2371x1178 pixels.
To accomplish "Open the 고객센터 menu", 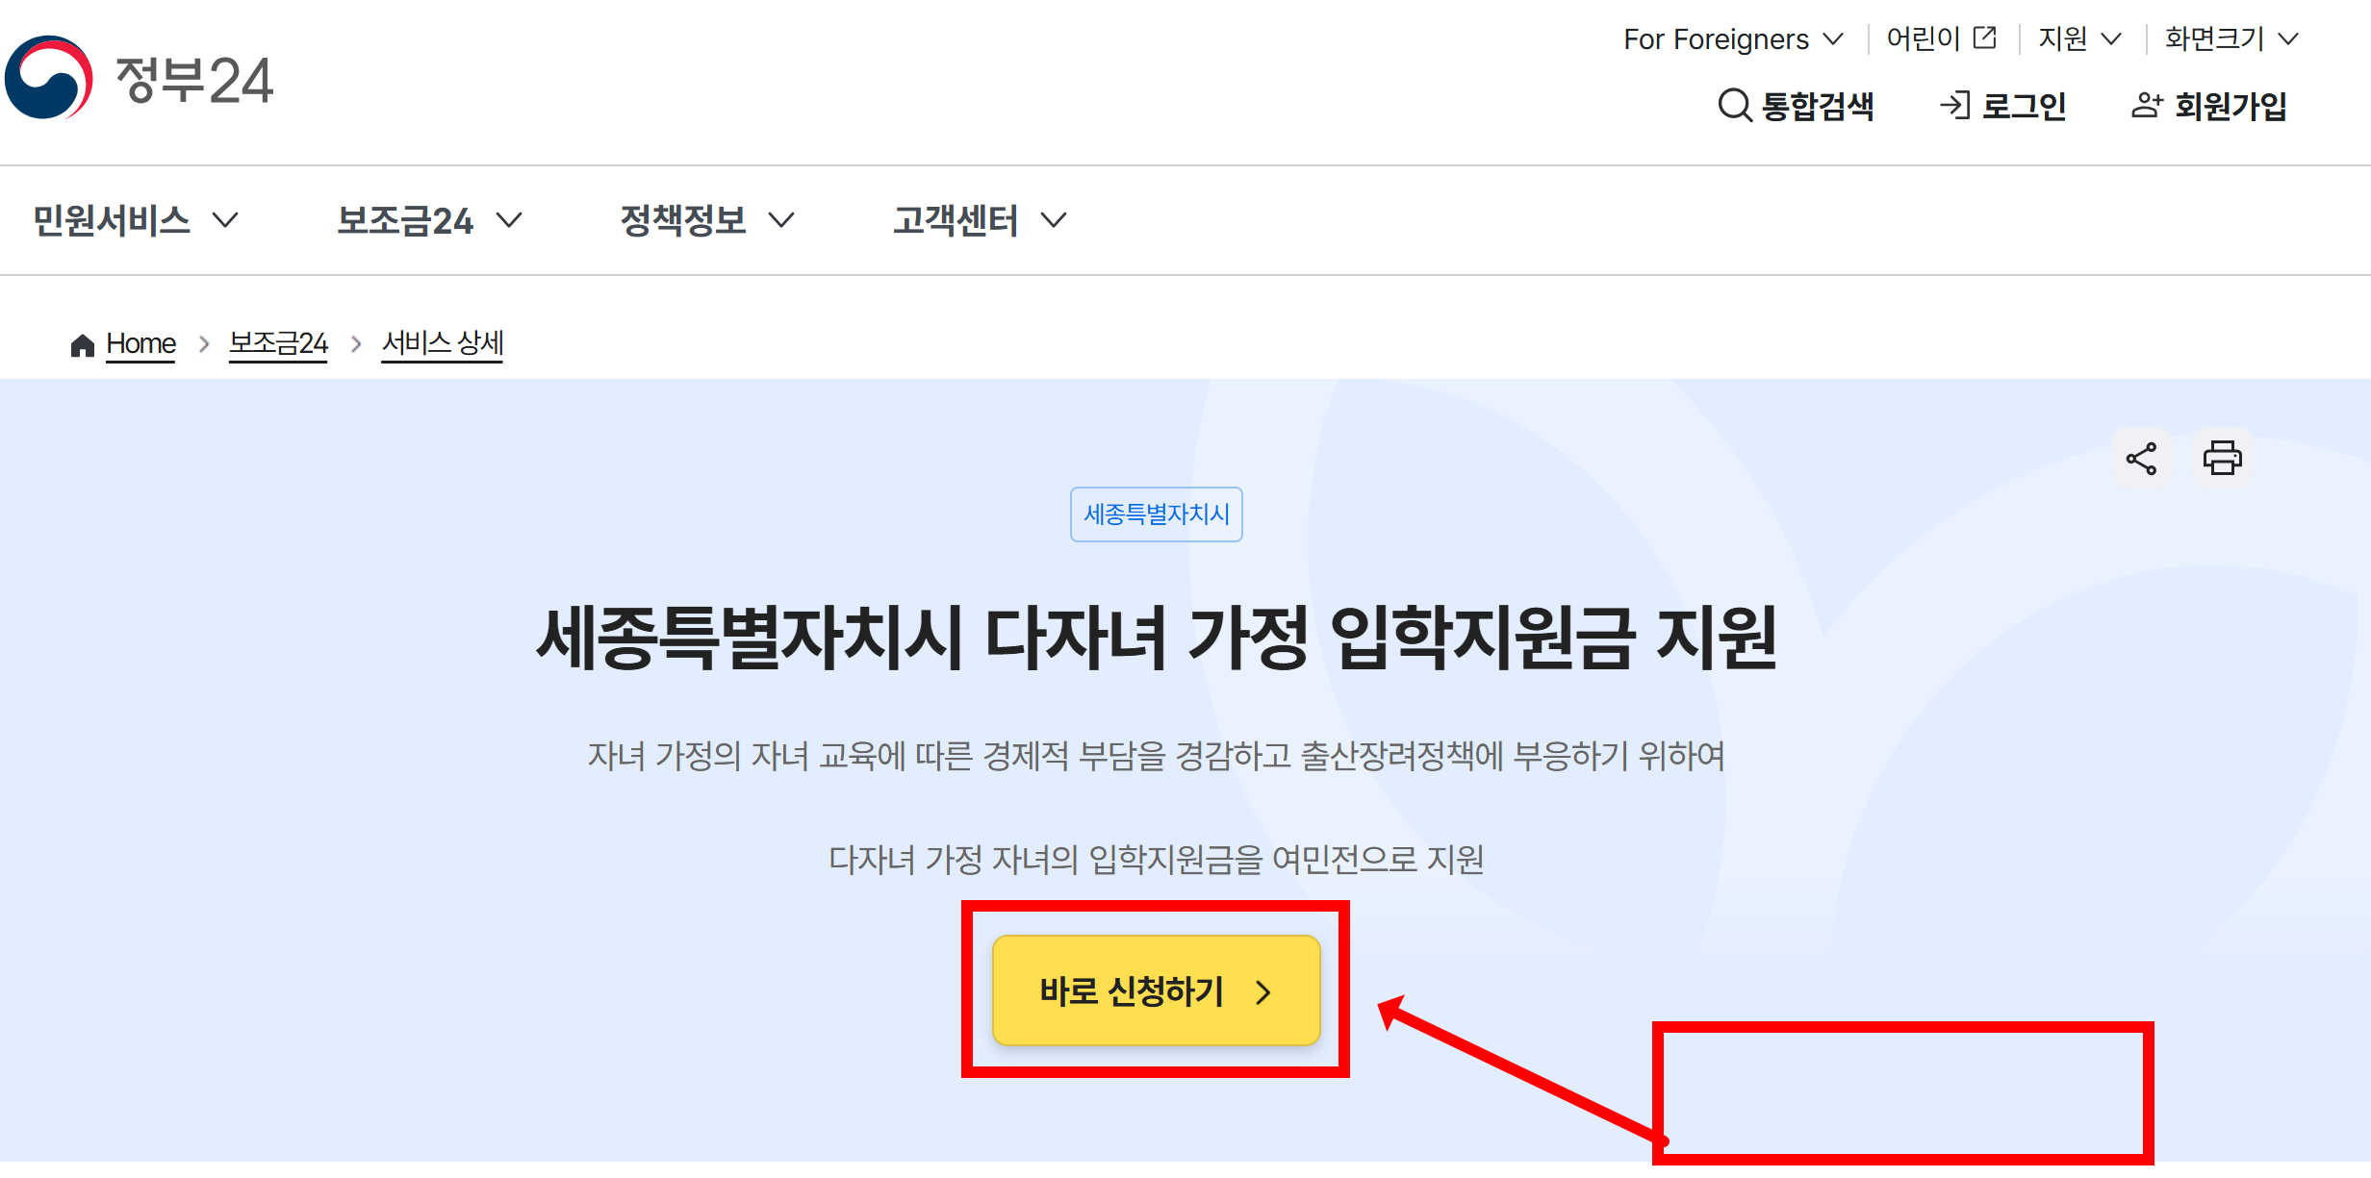I will tap(980, 220).
